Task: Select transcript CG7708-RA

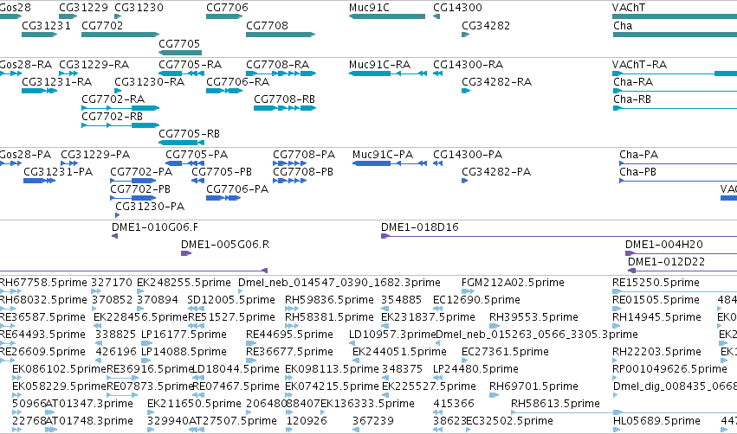Action: 281,73
